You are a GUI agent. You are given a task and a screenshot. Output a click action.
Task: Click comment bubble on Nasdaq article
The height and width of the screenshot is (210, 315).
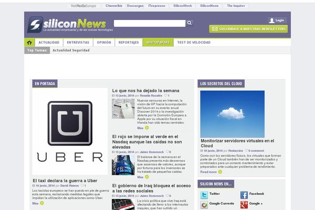point(167,152)
